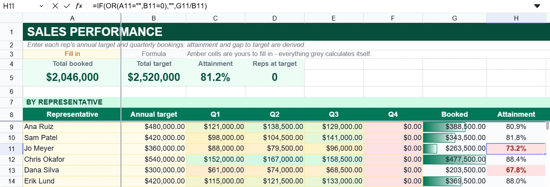The image size is (550, 187).
Task: Select the 'Formula' legend cell
Action: tap(153, 54)
